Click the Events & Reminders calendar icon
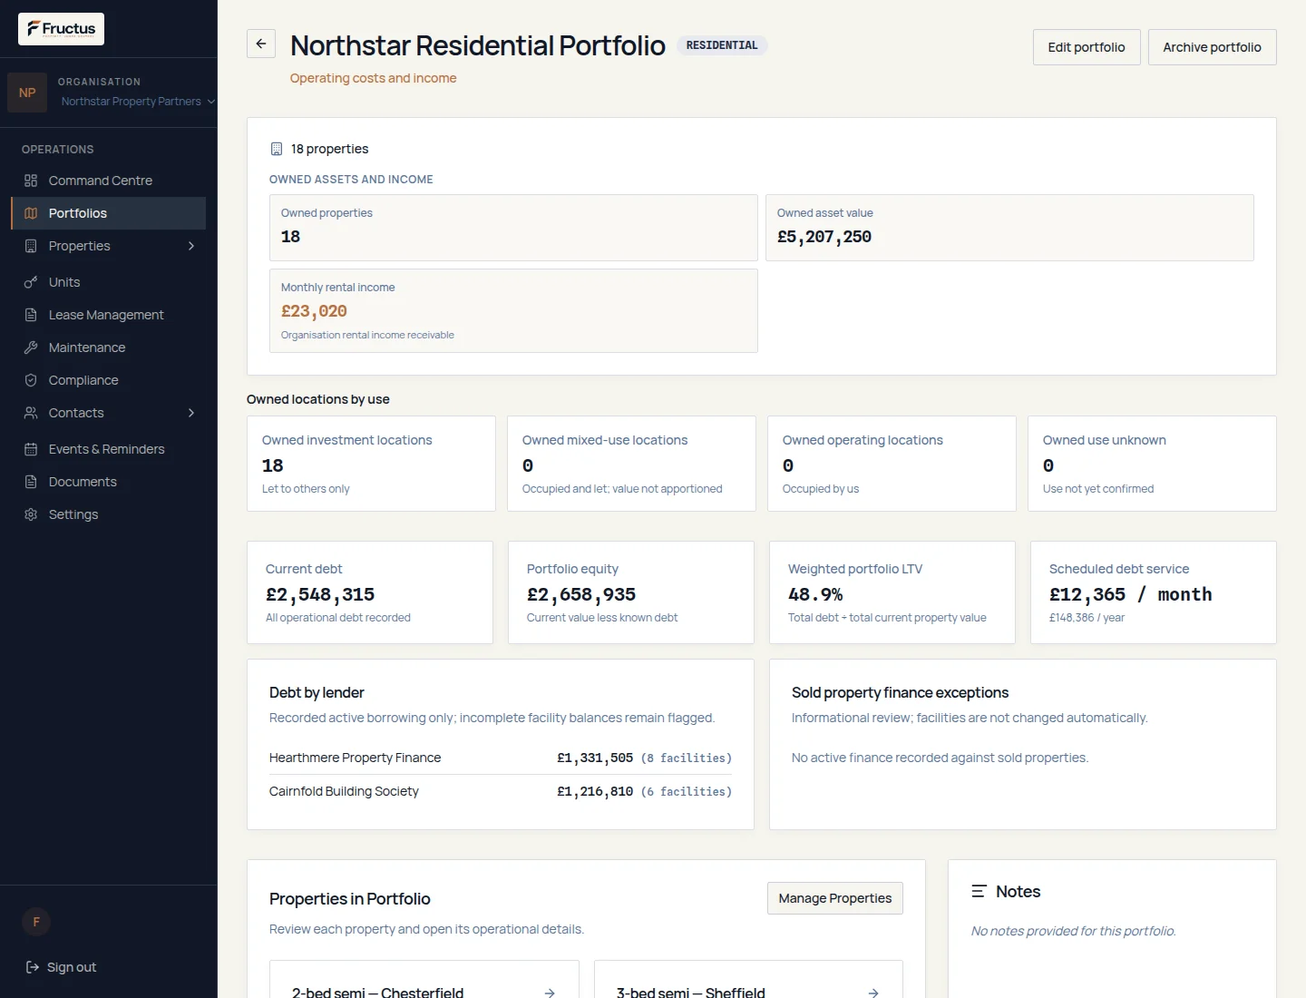This screenshot has height=998, width=1306. pos(31,449)
